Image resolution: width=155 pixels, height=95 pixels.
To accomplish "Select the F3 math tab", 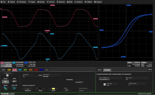I will (20, 70).
